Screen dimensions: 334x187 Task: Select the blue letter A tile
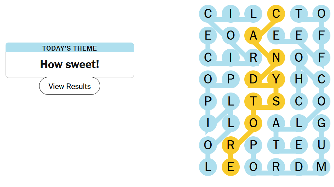(x=276, y=123)
